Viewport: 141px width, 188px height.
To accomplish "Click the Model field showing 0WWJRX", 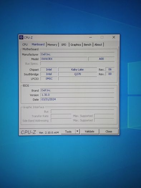I will pos(64,59).
